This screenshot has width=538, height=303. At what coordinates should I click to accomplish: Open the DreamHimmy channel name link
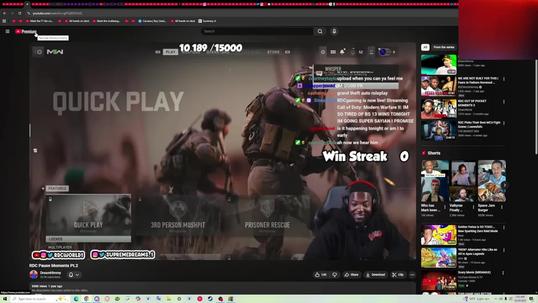pyautogui.click(x=50, y=273)
